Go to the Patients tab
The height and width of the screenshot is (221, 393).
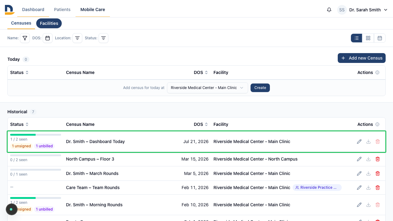tap(62, 10)
